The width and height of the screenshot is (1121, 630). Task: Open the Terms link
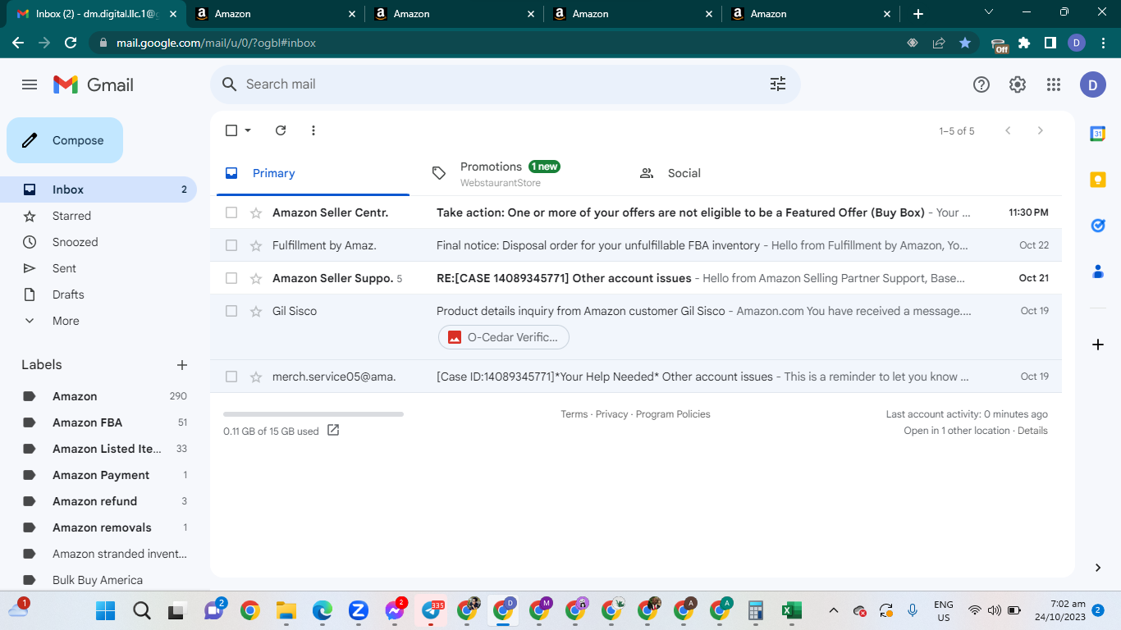pyautogui.click(x=574, y=414)
